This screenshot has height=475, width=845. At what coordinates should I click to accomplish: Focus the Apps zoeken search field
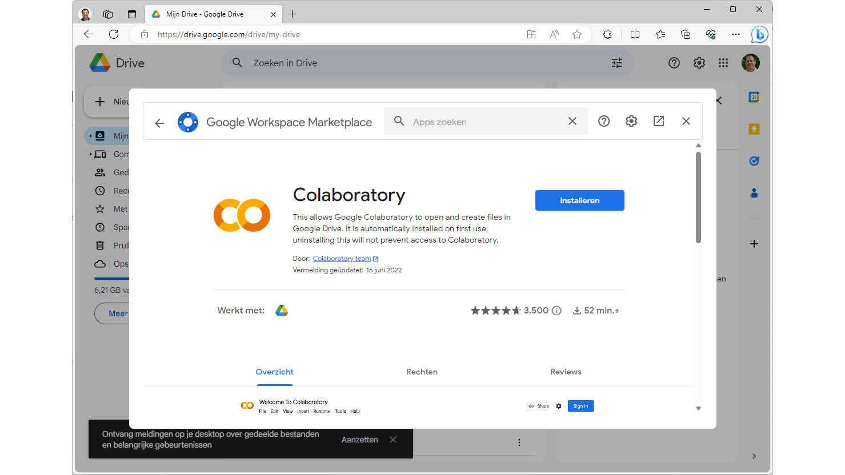486,122
